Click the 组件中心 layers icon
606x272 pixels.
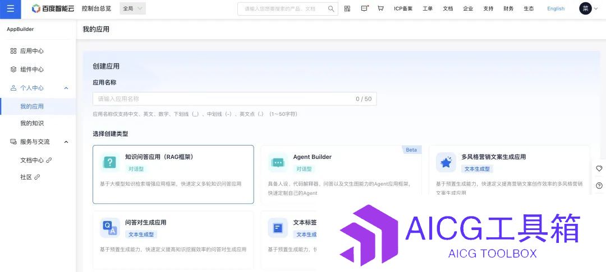(13, 69)
